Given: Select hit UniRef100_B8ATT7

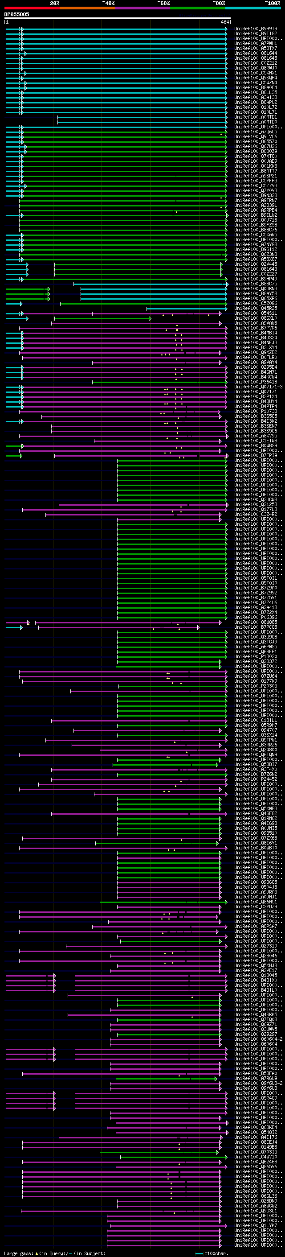Looking at the screenshot, I should point(256,171).
